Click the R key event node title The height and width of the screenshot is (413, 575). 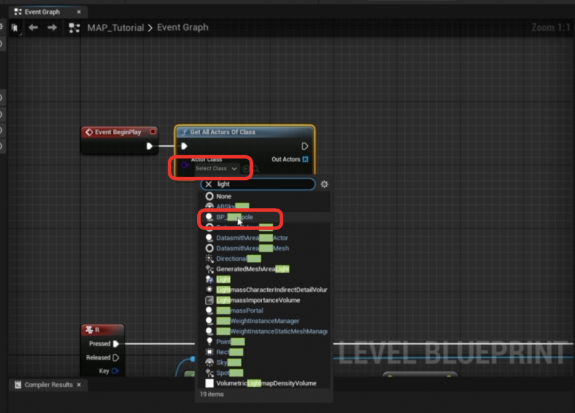pos(97,330)
